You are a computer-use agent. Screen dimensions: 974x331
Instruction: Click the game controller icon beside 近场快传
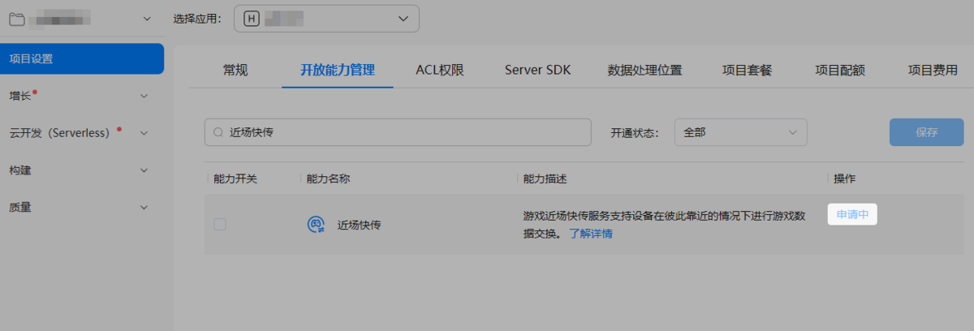[x=316, y=225]
